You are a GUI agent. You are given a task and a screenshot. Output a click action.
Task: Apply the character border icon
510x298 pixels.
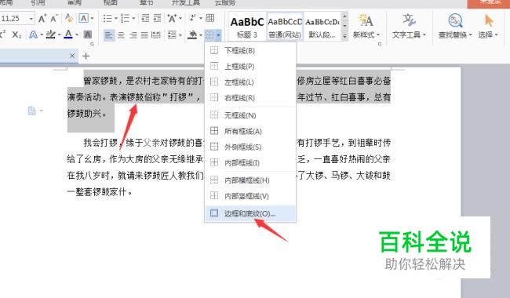84,18
